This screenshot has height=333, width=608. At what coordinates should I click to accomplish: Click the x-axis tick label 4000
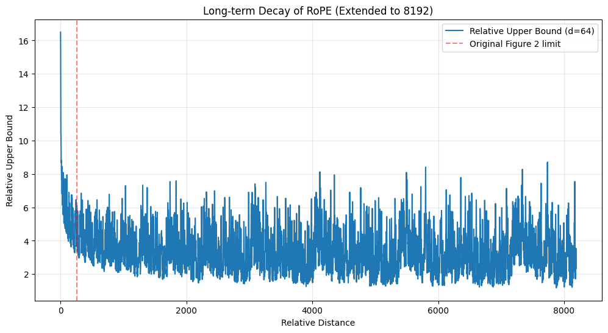click(x=312, y=310)
